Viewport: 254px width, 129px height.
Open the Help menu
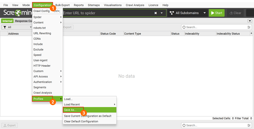(165, 5)
